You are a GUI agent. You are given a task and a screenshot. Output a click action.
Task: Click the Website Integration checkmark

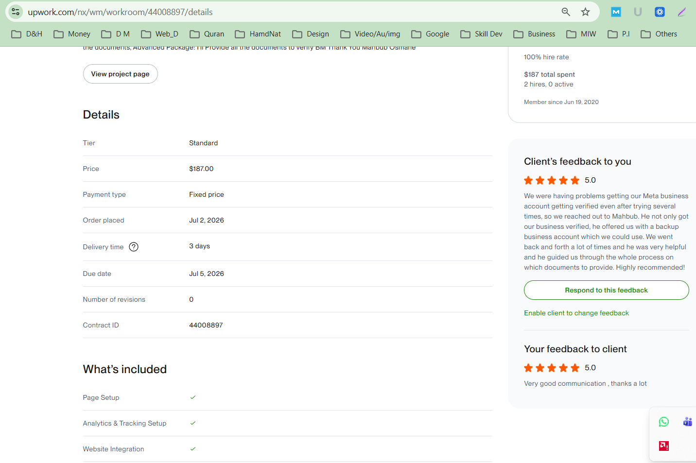tap(193, 449)
